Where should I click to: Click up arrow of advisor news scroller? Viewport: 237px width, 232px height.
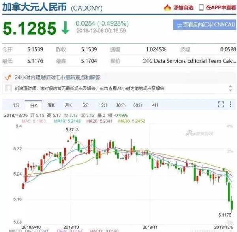[231, 86]
